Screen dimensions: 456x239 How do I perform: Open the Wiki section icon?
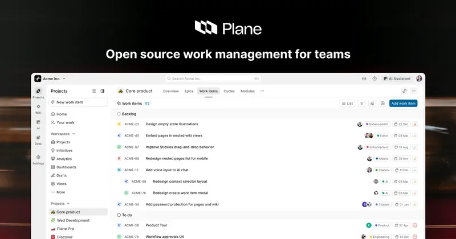tap(38, 106)
